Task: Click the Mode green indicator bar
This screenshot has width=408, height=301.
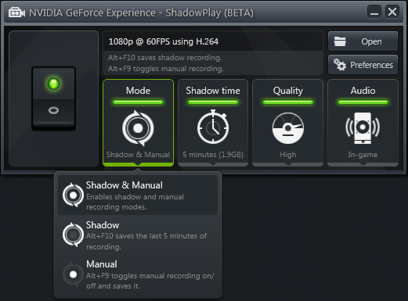Action: (138, 102)
